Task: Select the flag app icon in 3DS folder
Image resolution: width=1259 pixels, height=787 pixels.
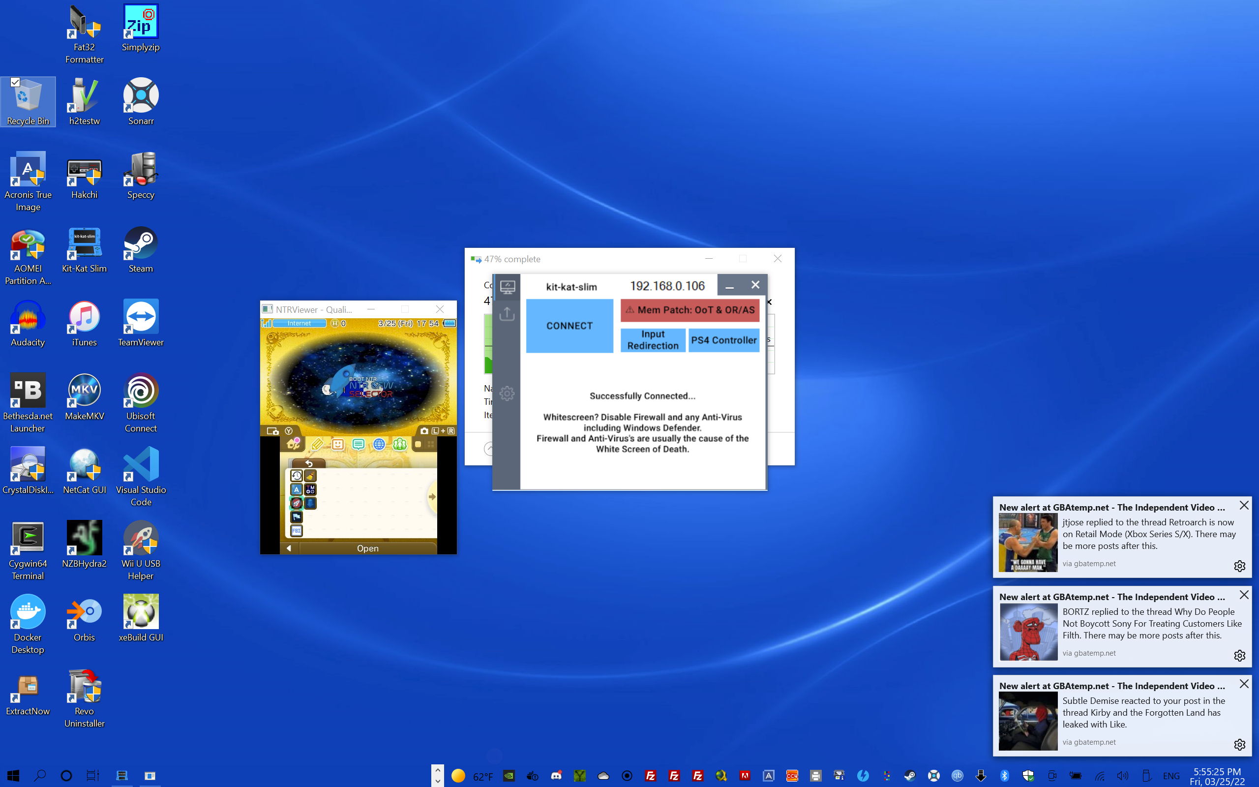Action: pos(297,517)
